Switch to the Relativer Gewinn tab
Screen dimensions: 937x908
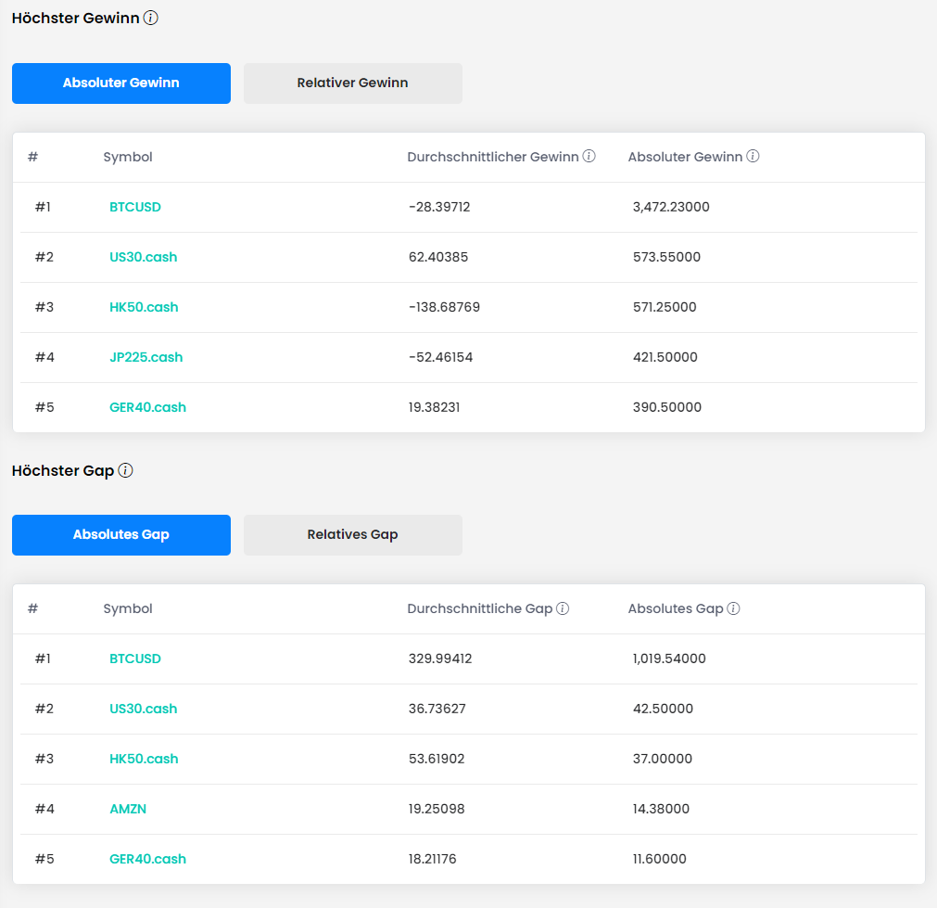[x=352, y=83]
